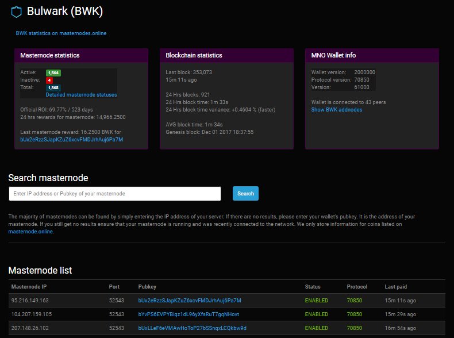The height and width of the screenshot is (338, 454).
Task: Open pubkey bUxLLeF6eVMAwHoToP27bSSnqxLCQkbw9d
Action: tap(193, 328)
